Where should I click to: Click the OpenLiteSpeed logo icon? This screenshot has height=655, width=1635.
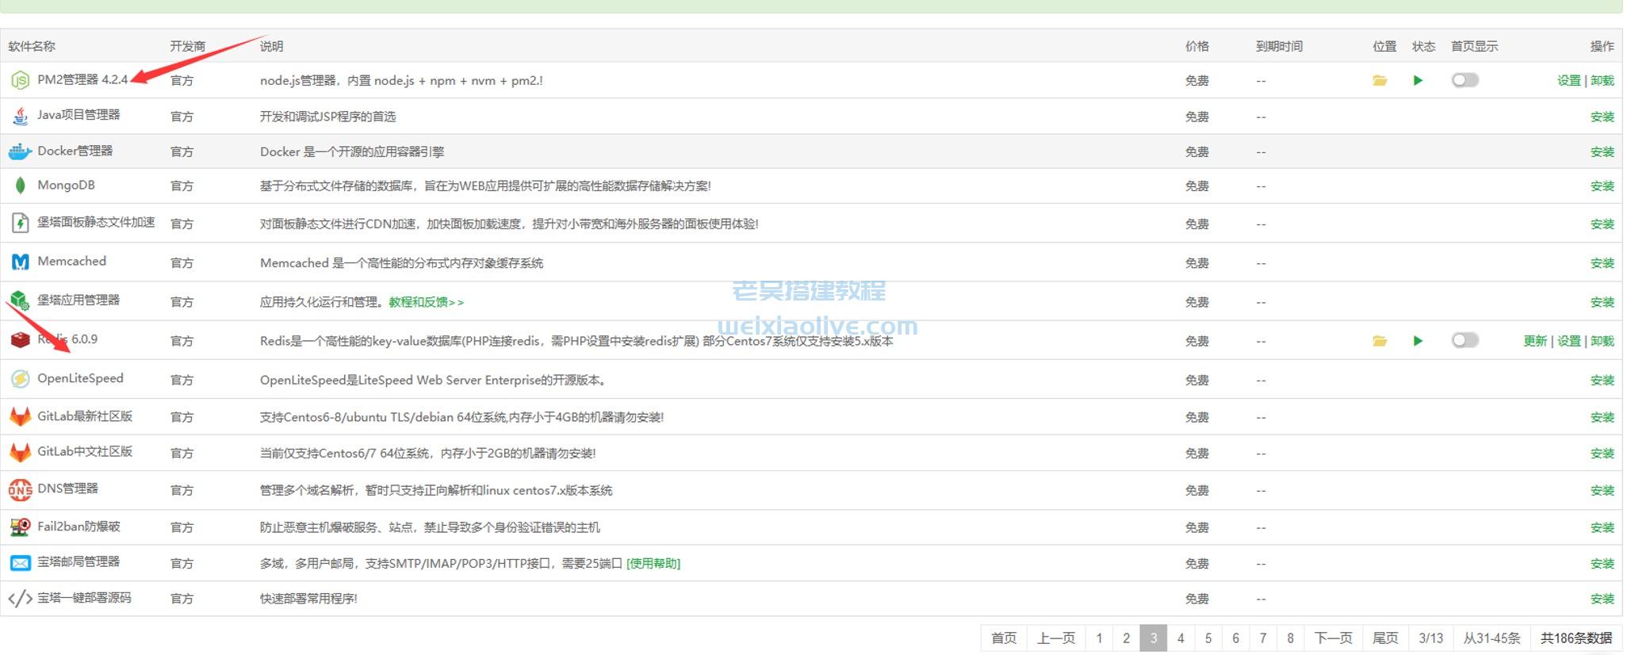click(20, 379)
